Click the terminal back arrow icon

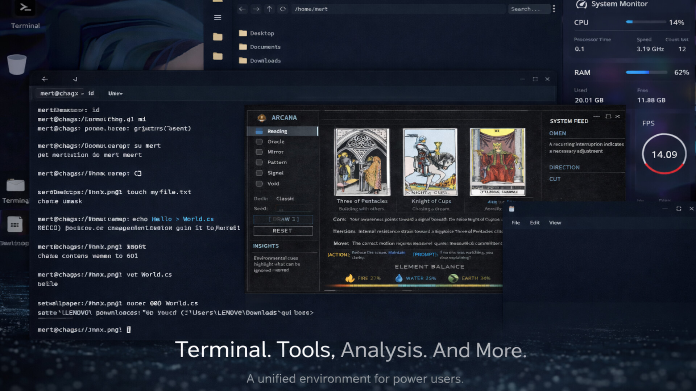[44, 79]
